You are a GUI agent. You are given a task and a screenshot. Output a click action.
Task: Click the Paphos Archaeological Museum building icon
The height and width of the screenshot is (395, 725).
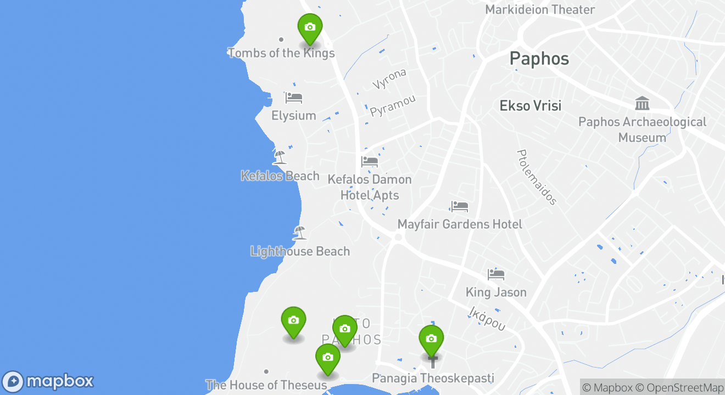642,103
